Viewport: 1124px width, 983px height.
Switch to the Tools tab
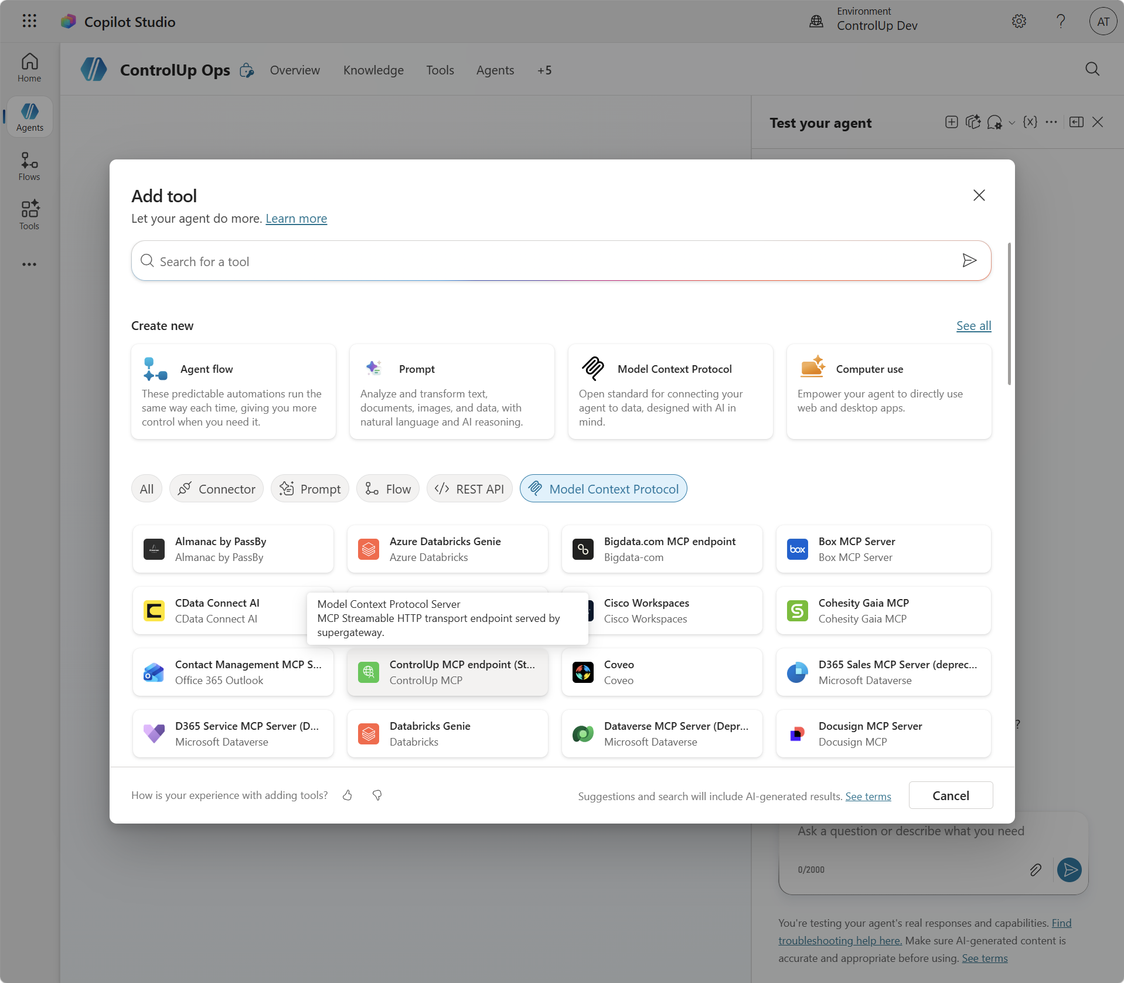440,70
